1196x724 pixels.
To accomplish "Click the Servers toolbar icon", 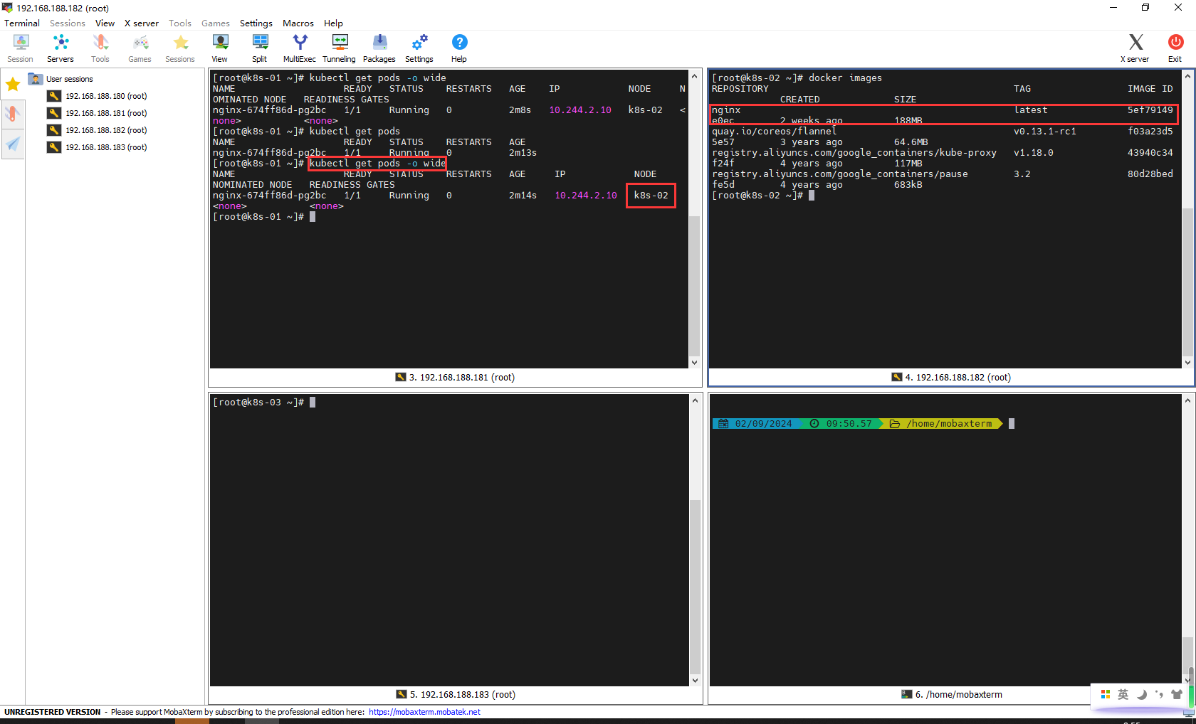I will pyautogui.click(x=61, y=48).
